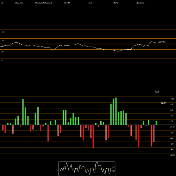Click the RSI axis label 30
The height and width of the screenshot is (176, 176).
pos(2,52)
